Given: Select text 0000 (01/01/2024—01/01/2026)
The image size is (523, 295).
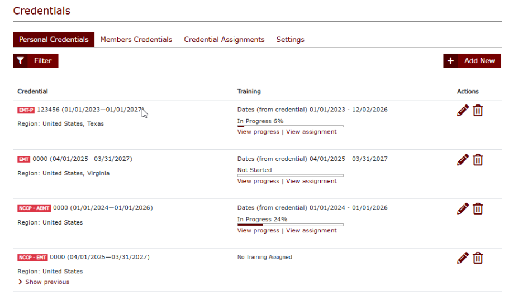Looking at the screenshot, I should coord(103,208).
